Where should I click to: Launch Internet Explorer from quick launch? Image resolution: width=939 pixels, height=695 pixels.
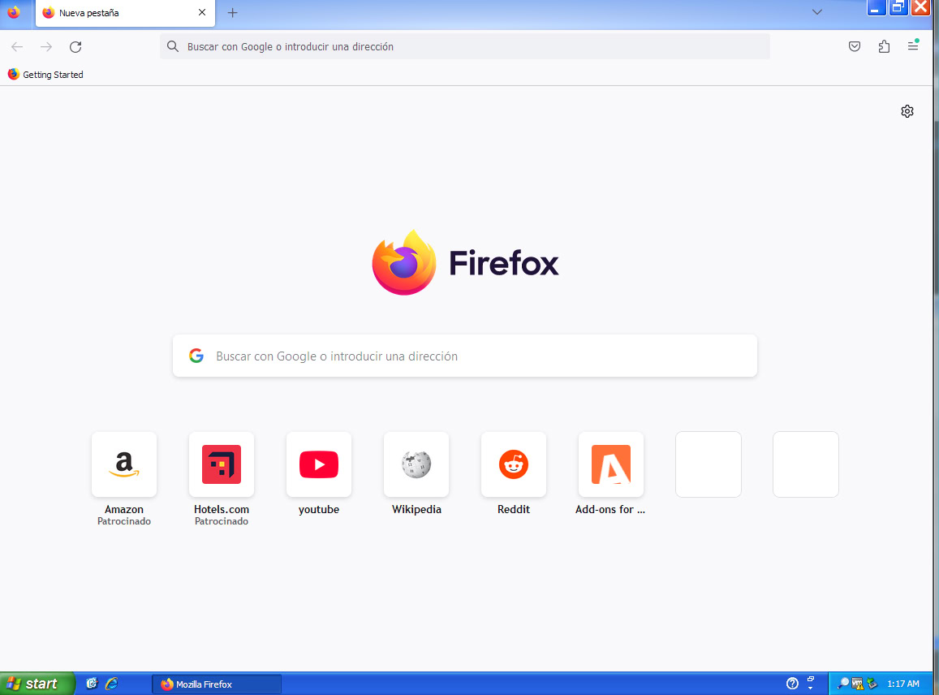111,684
